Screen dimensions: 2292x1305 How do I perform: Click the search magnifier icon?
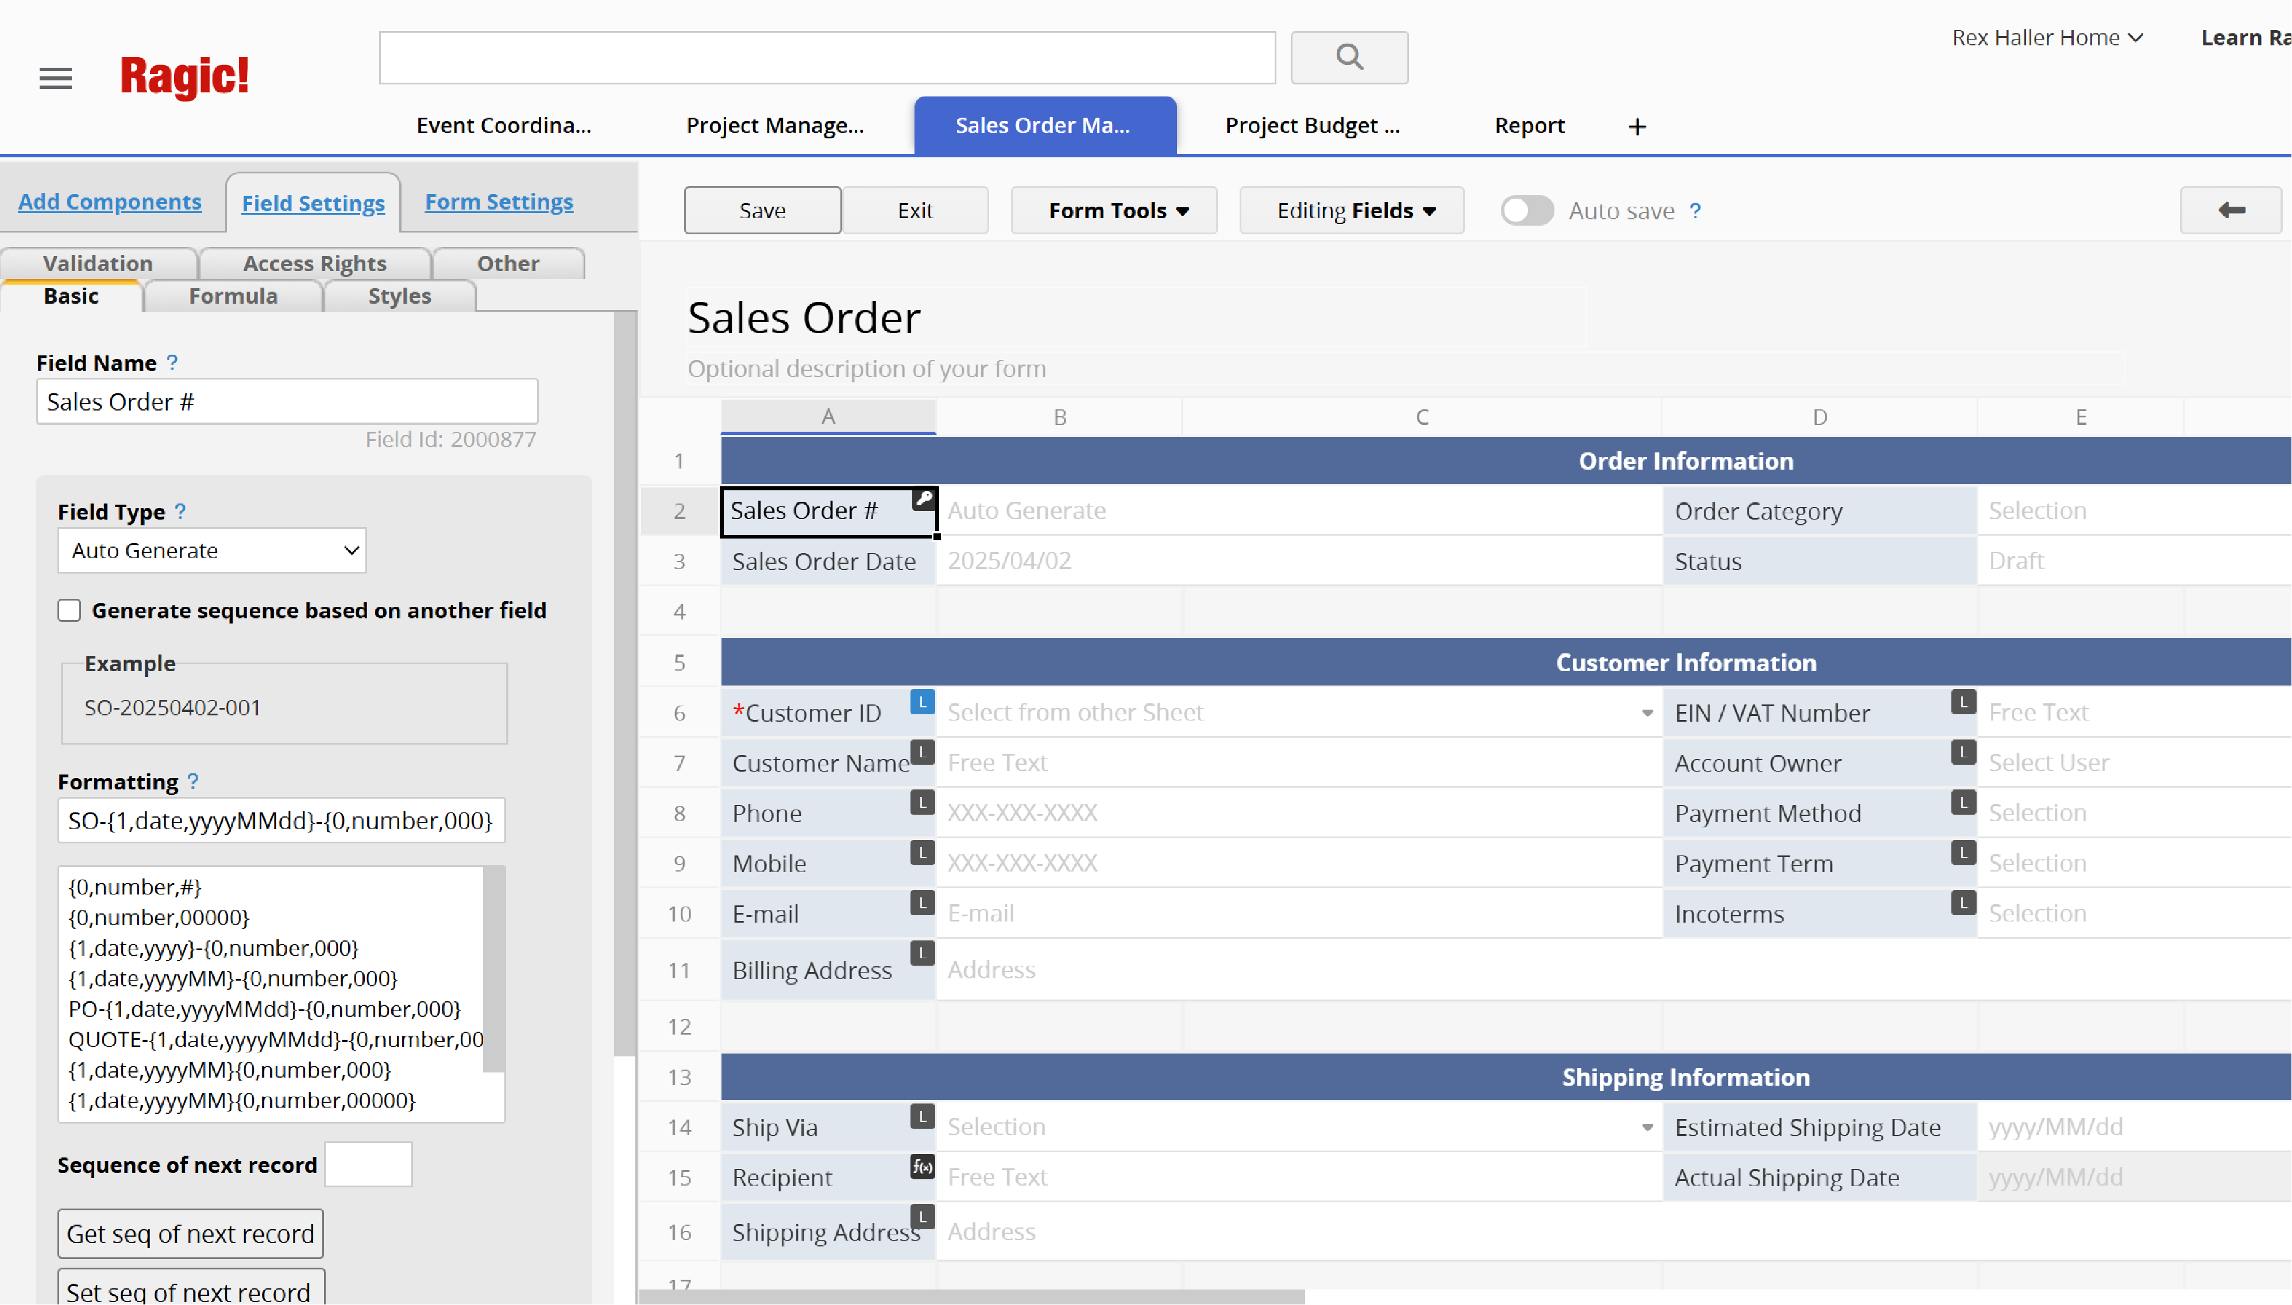click(x=1349, y=57)
